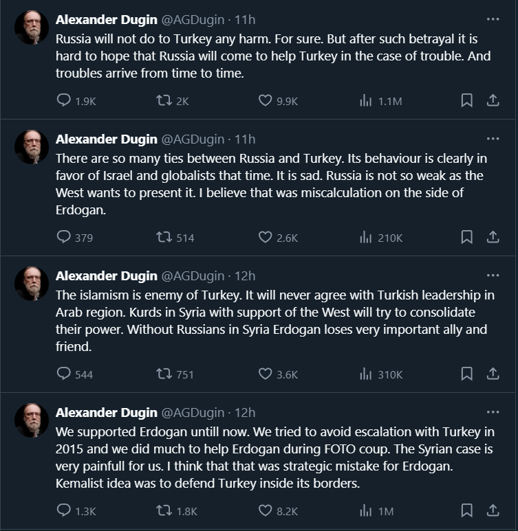Open more options on 'islamism is enemy' tweet
This screenshot has width=518, height=531.
pos(493,275)
